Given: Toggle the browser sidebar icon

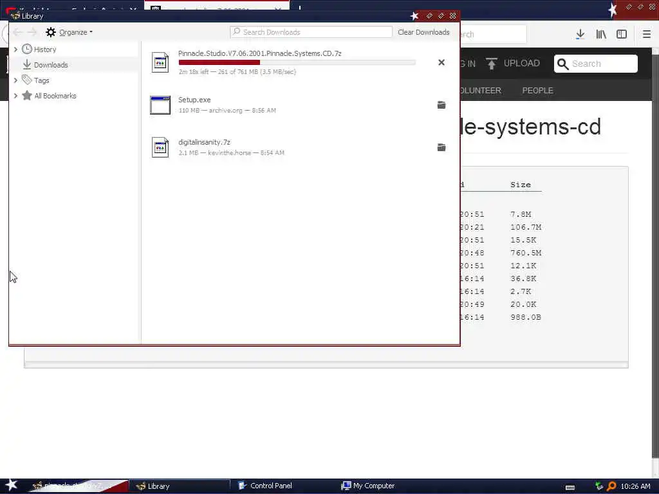Looking at the screenshot, I should point(622,35).
